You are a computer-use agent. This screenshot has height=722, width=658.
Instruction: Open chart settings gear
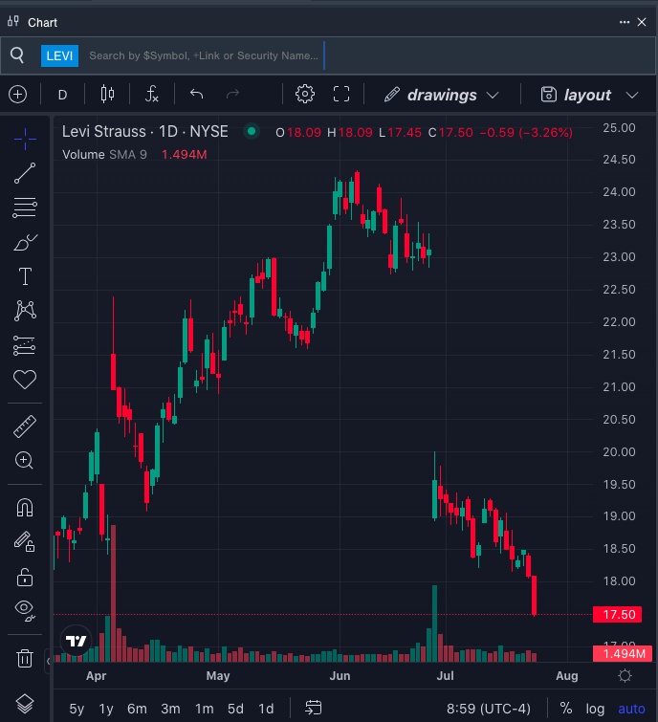[305, 95]
